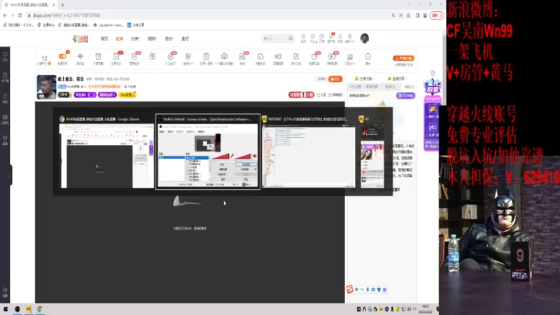Open the more (…) circle in streamer toolbar
The image size is (560, 315).
(368, 57)
